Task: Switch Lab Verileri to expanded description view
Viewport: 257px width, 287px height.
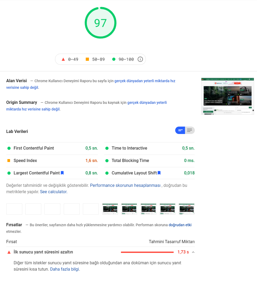Action: 190,130
